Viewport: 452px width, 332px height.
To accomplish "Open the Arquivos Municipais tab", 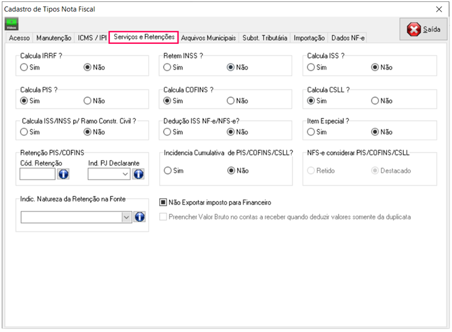I will pyautogui.click(x=209, y=38).
